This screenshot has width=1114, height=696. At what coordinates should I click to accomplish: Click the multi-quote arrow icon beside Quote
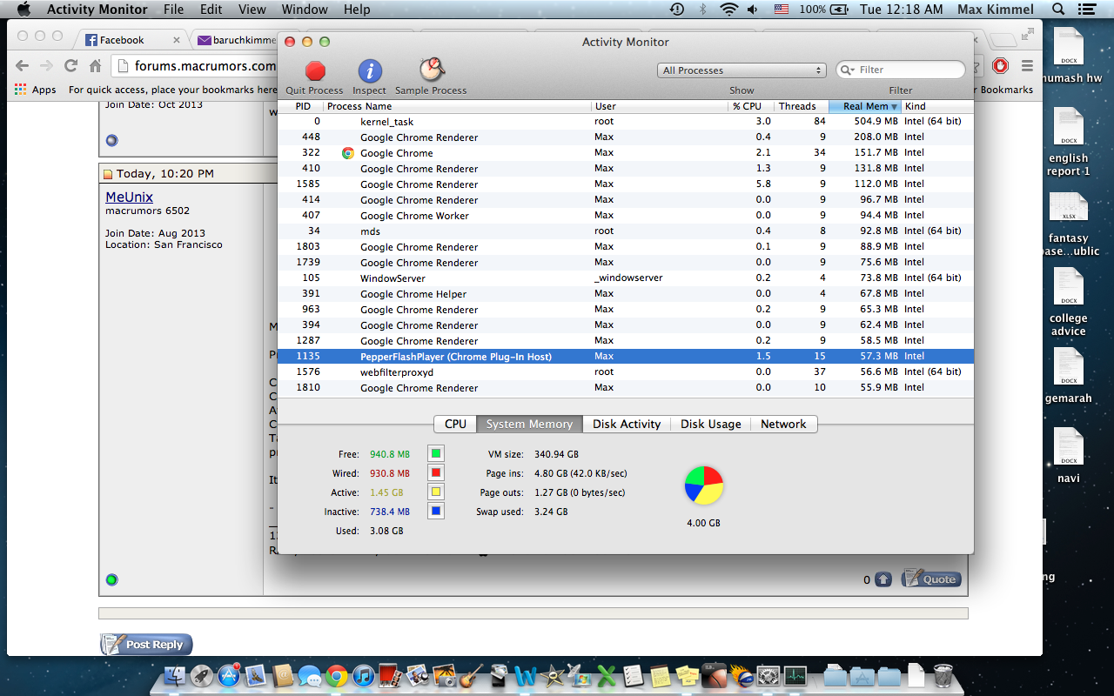pos(882,579)
